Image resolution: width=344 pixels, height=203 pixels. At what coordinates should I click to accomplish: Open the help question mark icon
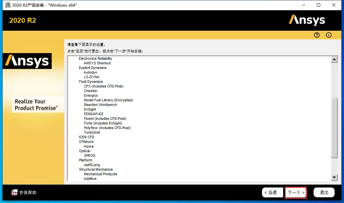click(x=317, y=35)
